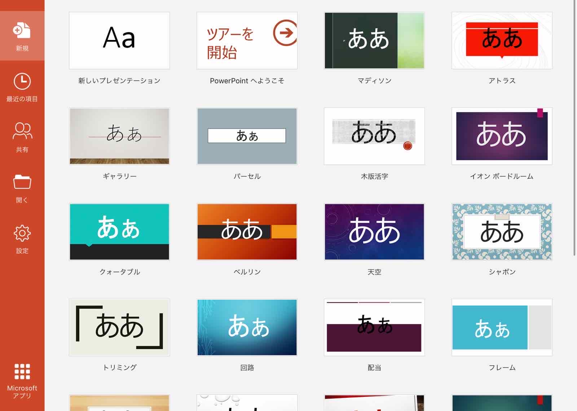Click the 配当 label text

pyautogui.click(x=374, y=367)
